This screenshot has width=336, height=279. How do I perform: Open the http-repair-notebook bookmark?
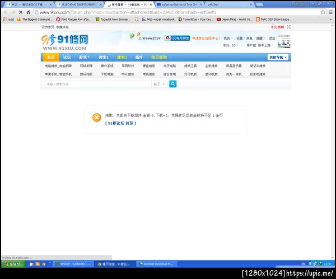(x=158, y=19)
